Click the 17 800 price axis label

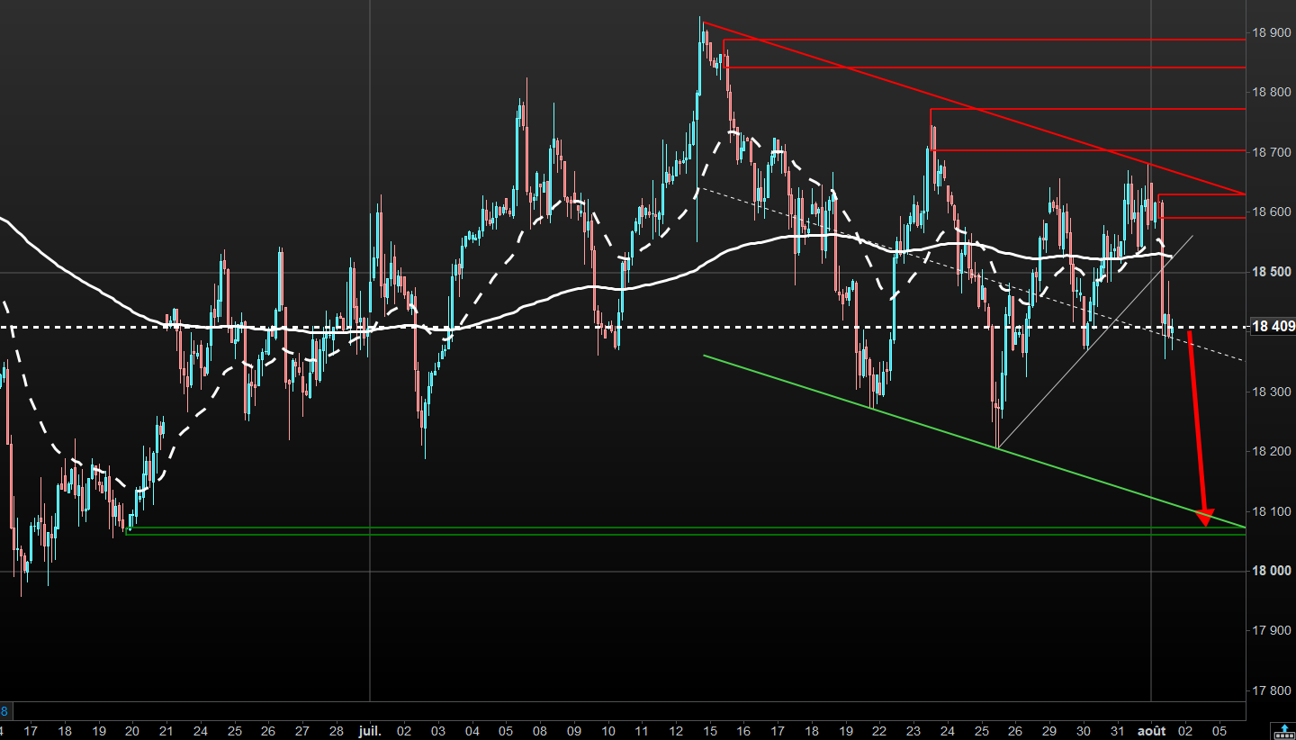[1272, 690]
